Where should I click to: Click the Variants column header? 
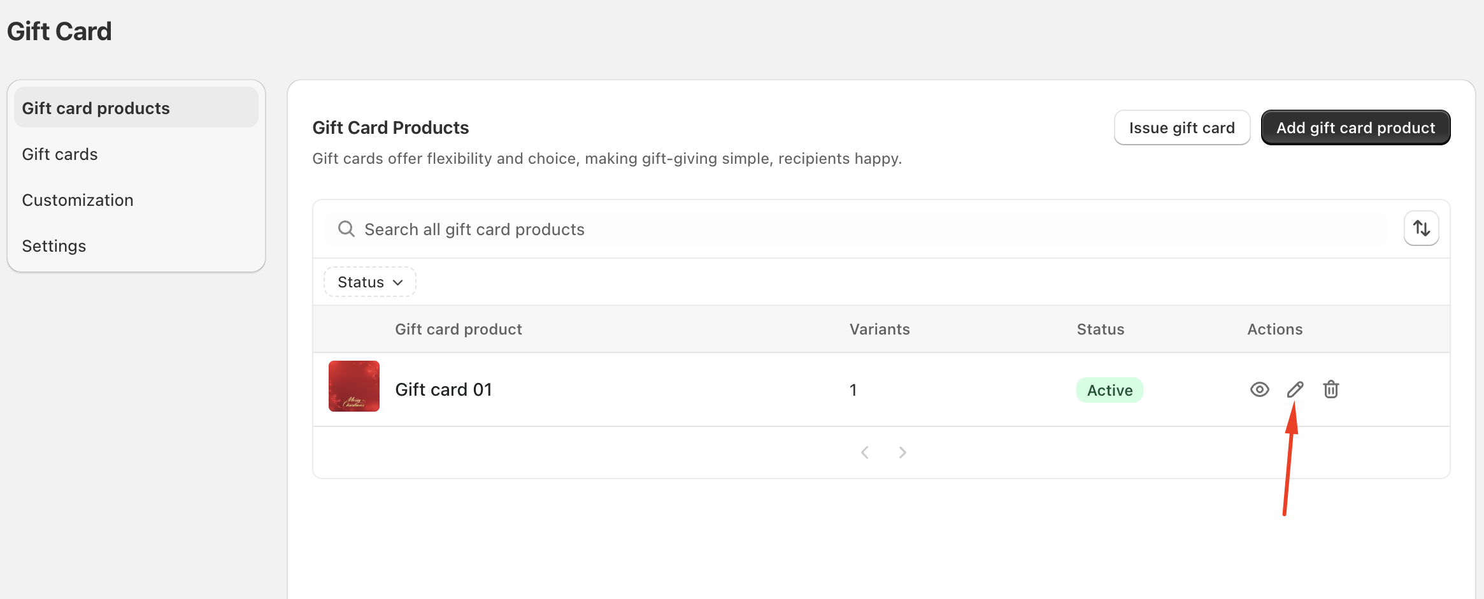click(879, 329)
